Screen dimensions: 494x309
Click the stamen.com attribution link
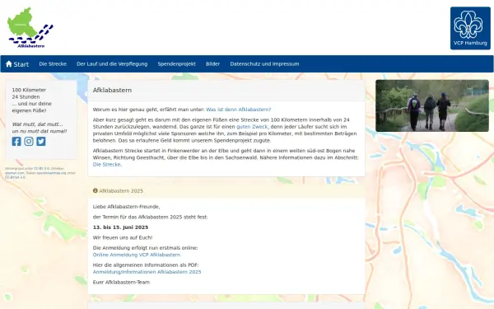[x=15, y=173]
